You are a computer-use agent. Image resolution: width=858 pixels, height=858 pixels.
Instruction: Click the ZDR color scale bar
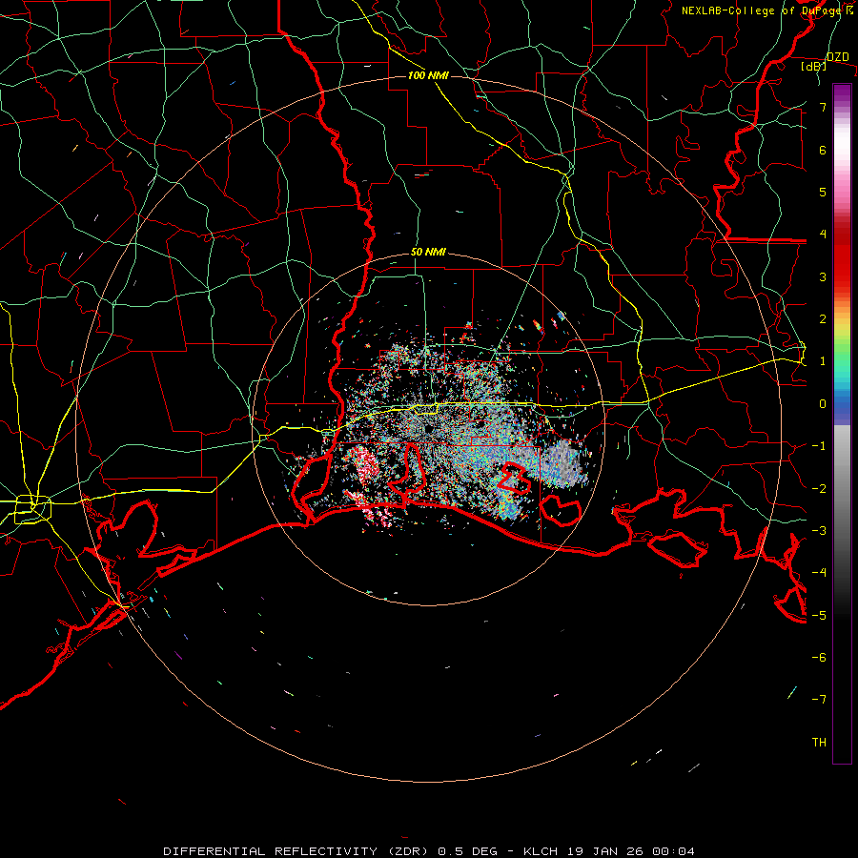tap(842, 423)
